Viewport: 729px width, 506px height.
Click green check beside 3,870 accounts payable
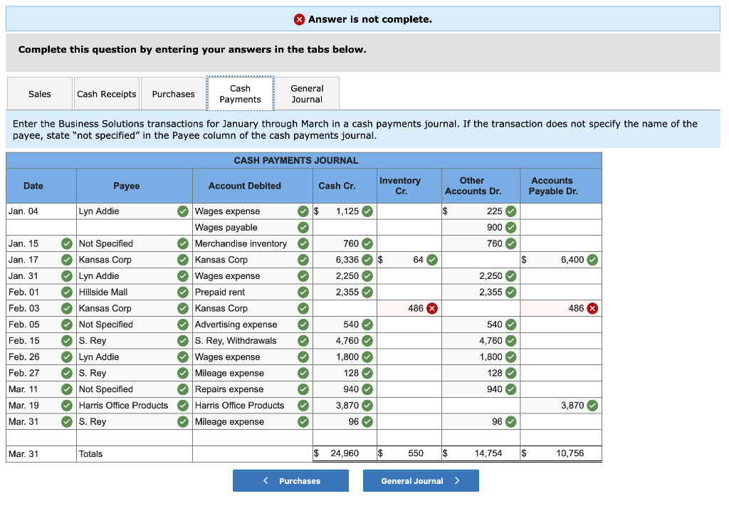point(592,406)
